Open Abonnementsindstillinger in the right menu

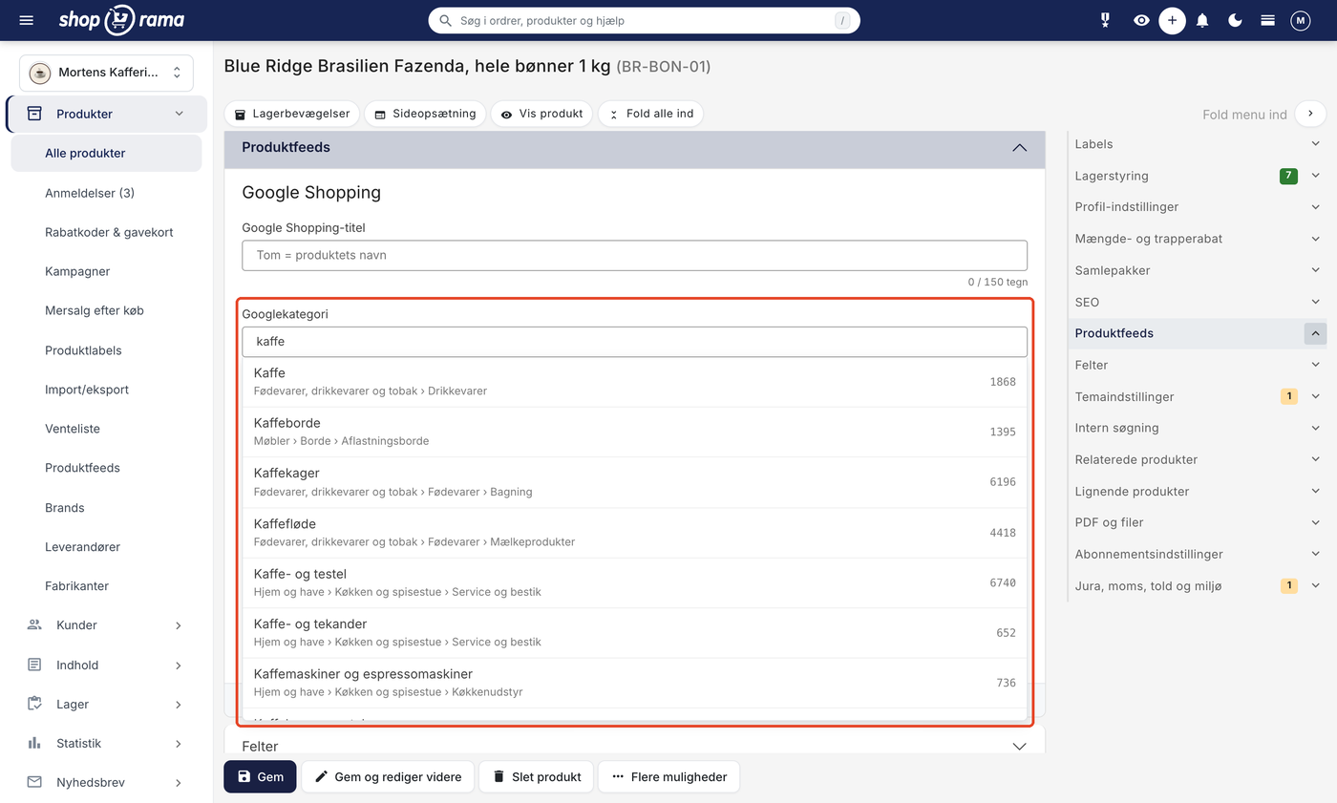[x=1198, y=554]
